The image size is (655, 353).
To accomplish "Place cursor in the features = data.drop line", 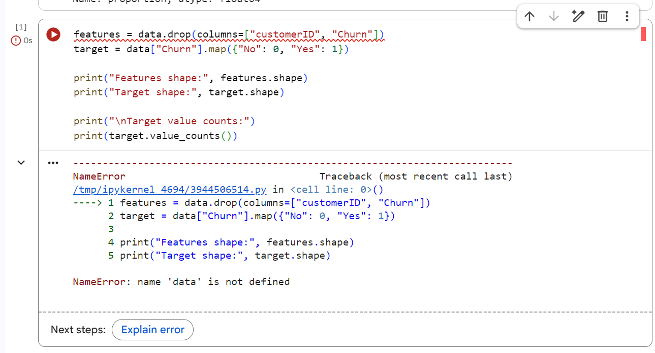I will (229, 35).
